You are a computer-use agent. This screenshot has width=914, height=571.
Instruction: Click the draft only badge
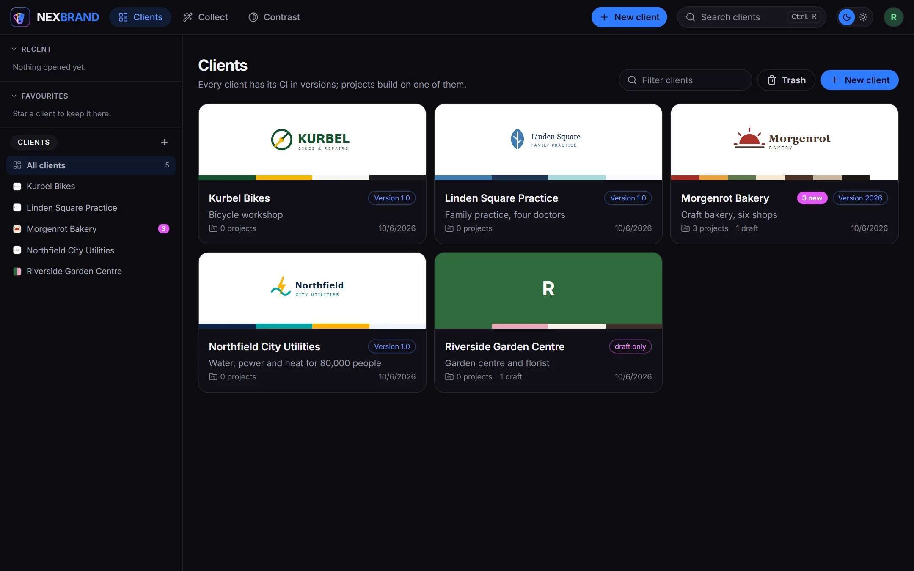pos(630,346)
